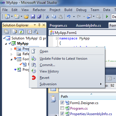Click the MyApp.Form1 class selector box

coord(83,33)
